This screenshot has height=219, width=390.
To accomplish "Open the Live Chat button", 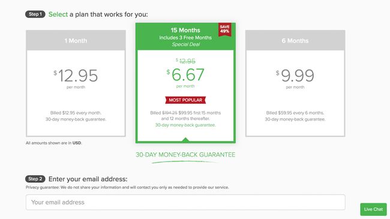I will [373, 209].
